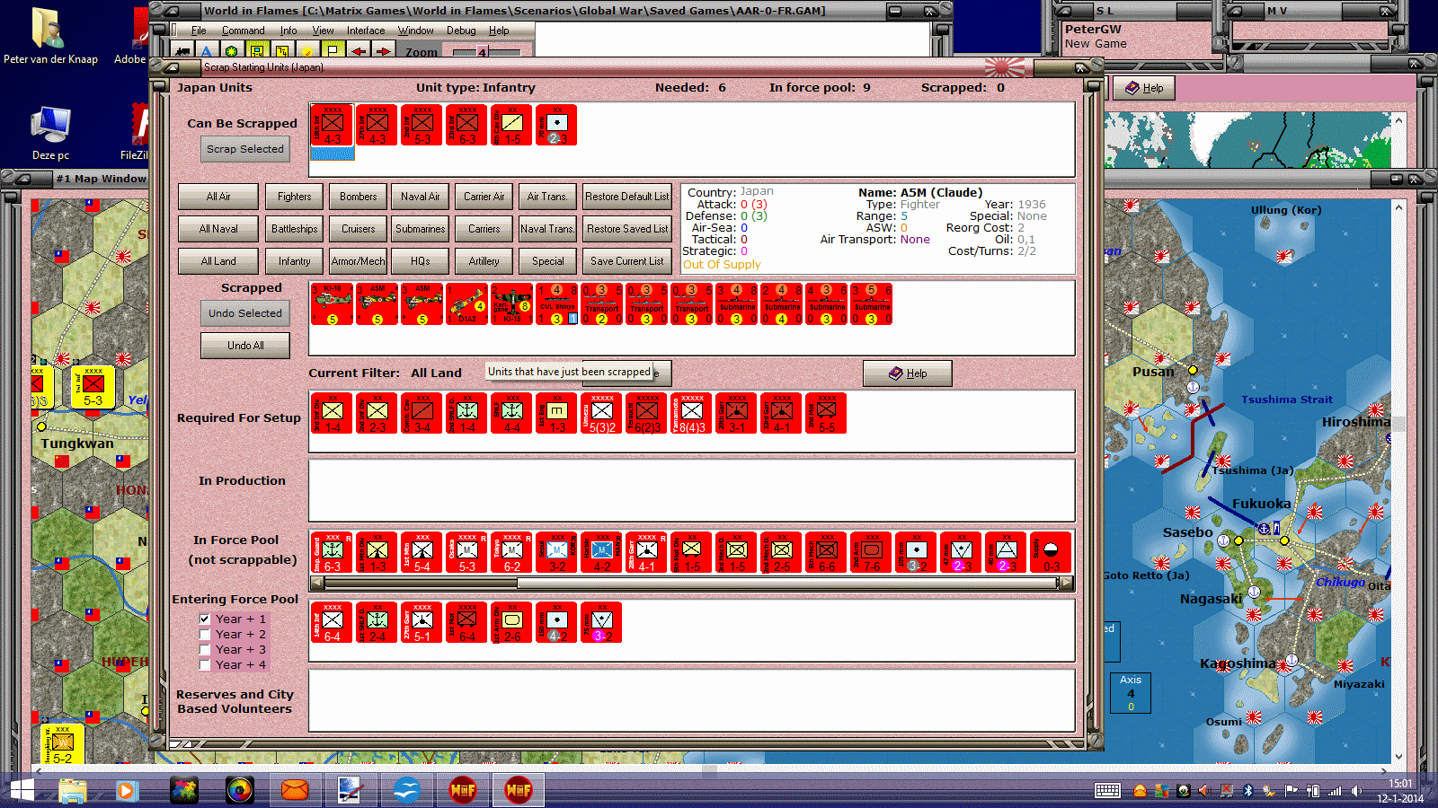
Task: Open the orange mail app in taskbar
Action: (x=295, y=790)
